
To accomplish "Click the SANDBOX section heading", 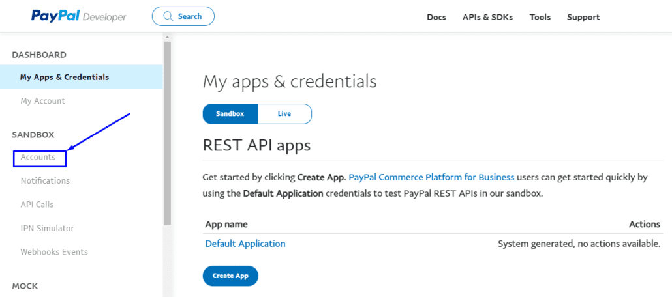I will 33,135.
